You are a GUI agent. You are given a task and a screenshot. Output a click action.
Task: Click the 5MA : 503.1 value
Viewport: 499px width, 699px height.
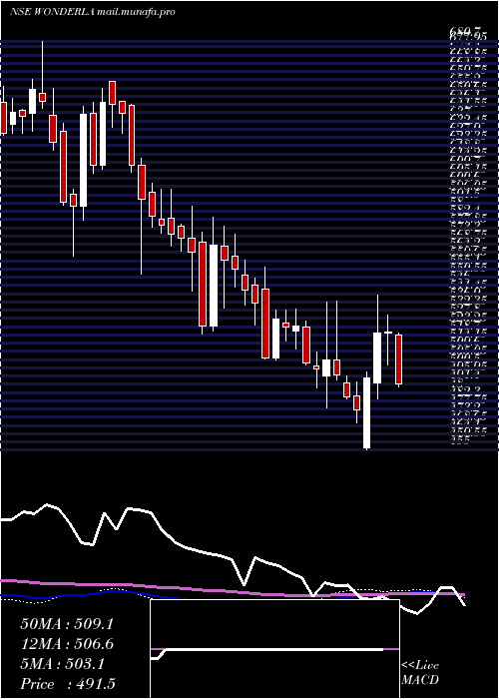pos(62,664)
